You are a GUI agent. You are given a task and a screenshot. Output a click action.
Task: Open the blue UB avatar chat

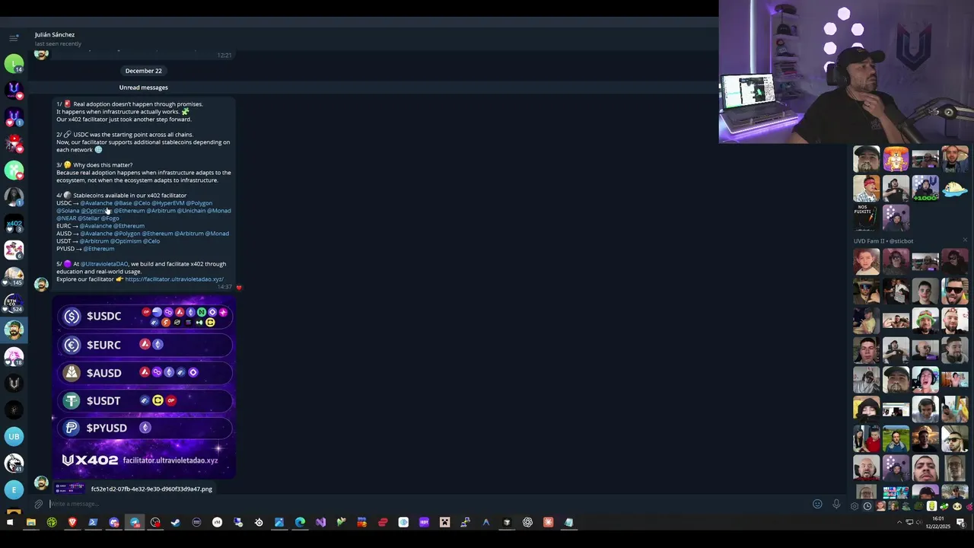click(14, 436)
